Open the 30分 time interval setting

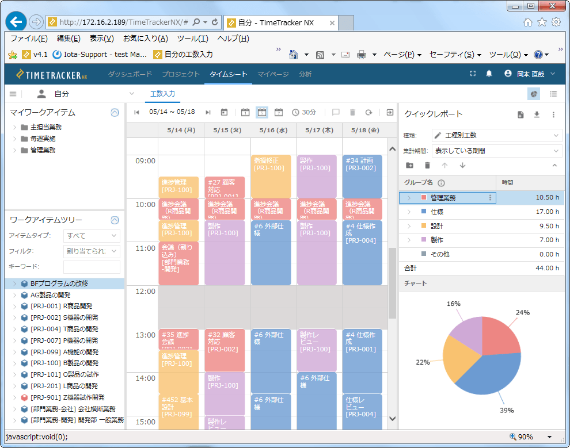(x=303, y=112)
